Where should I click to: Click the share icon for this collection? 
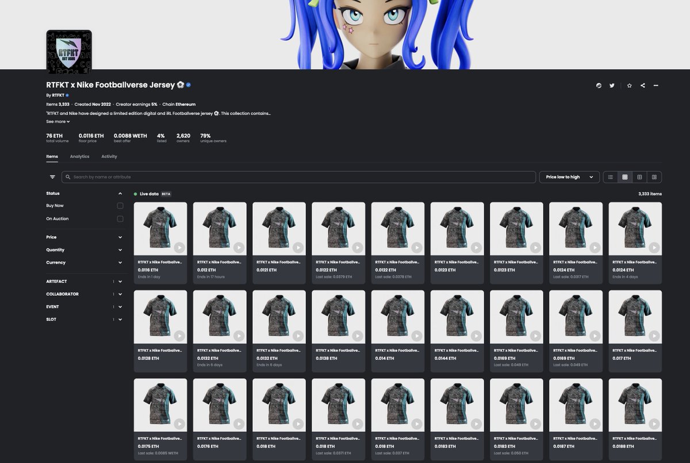coord(642,86)
